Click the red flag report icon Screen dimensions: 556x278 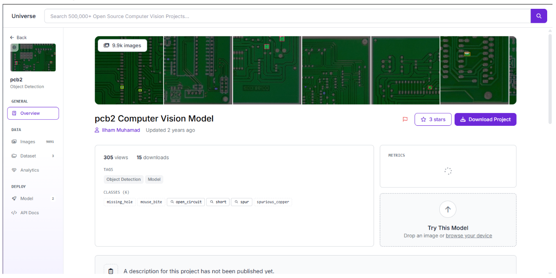pyautogui.click(x=405, y=119)
